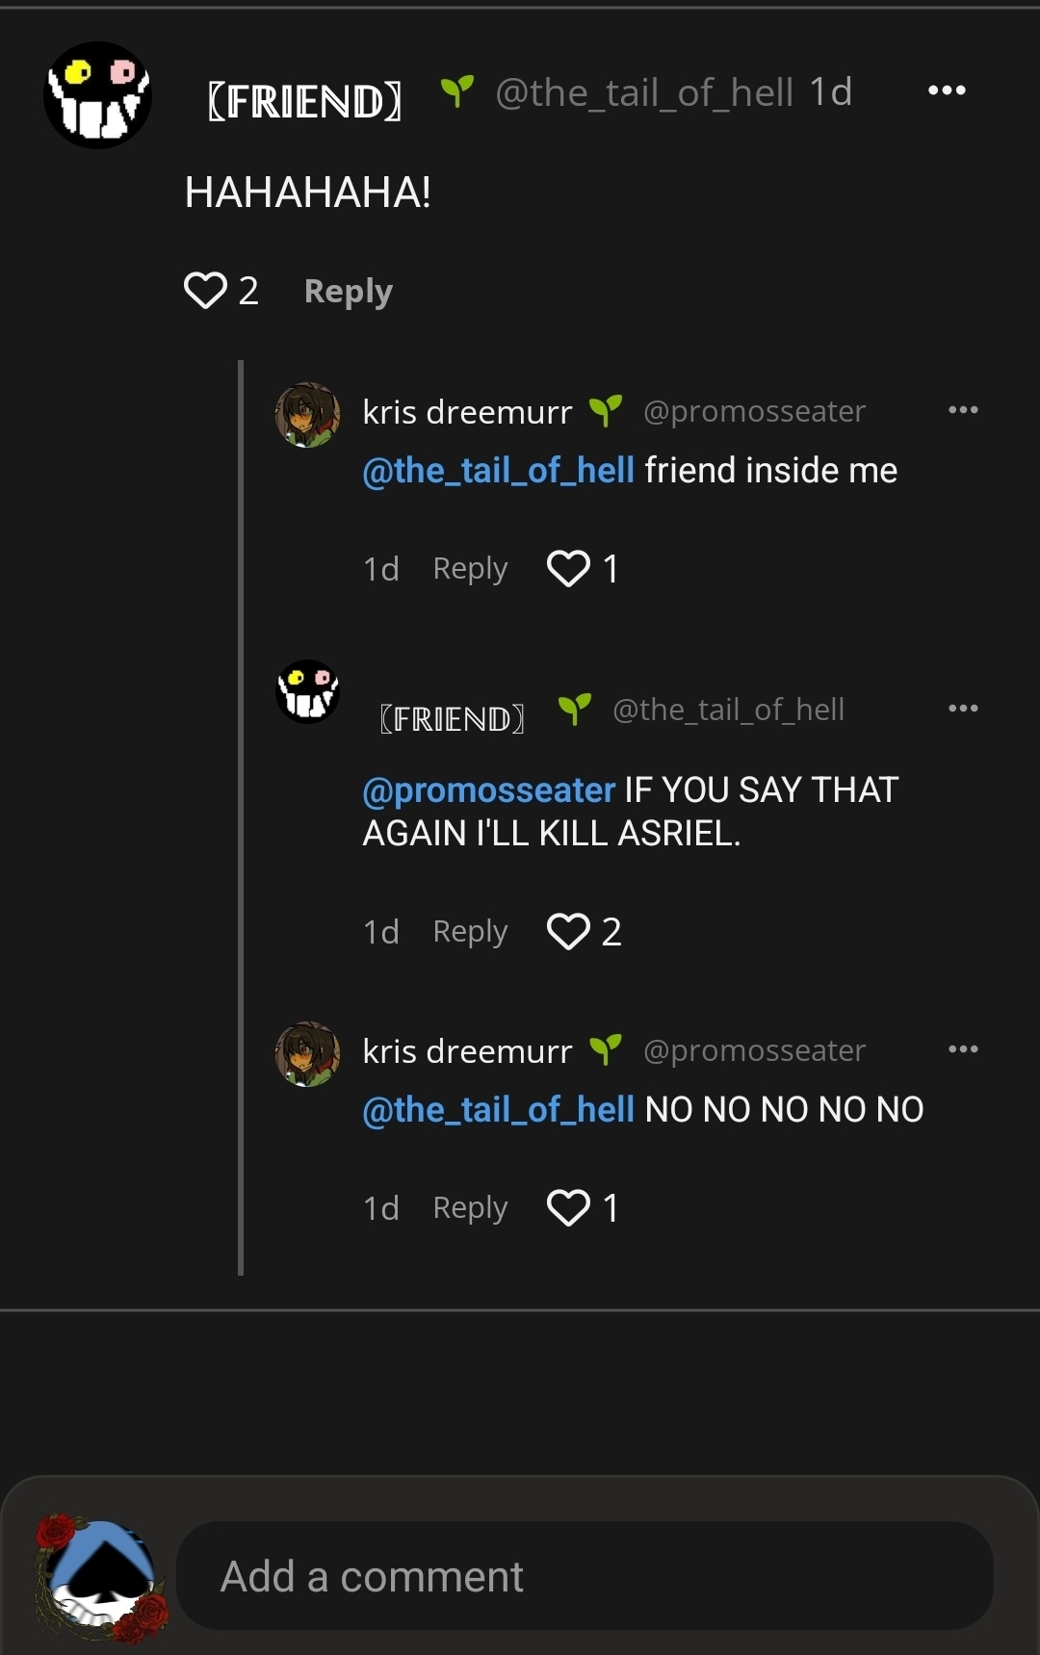Like the top HAHAHAHA! comment
The width and height of the screenshot is (1040, 1655).
point(205,290)
